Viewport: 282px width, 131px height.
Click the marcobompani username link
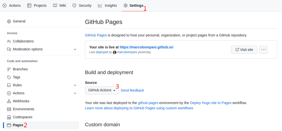(127, 52)
